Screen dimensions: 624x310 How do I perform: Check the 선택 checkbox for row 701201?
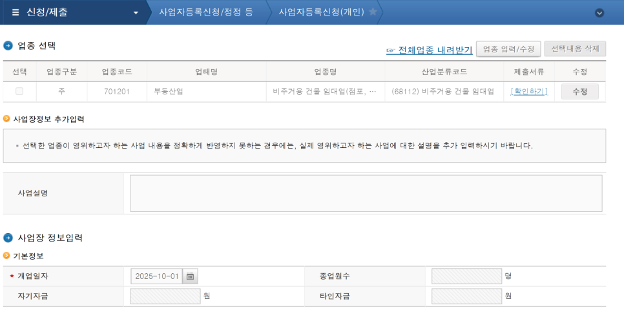click(x=19, y=91)
